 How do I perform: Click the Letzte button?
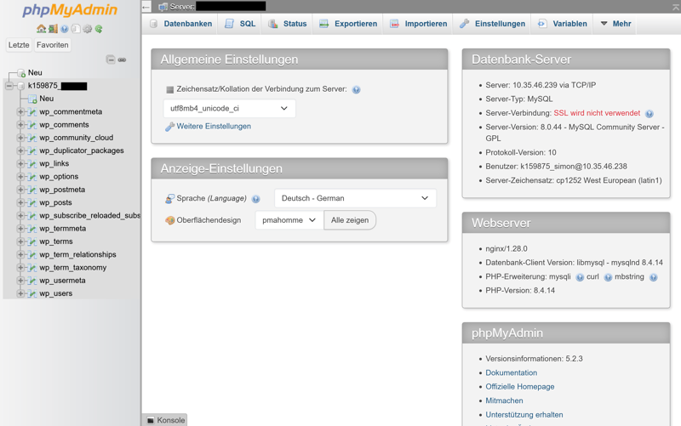click(x=19, y=45)
